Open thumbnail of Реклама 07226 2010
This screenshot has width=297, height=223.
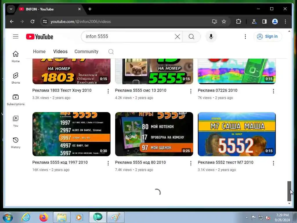click(x=237, y=71)
